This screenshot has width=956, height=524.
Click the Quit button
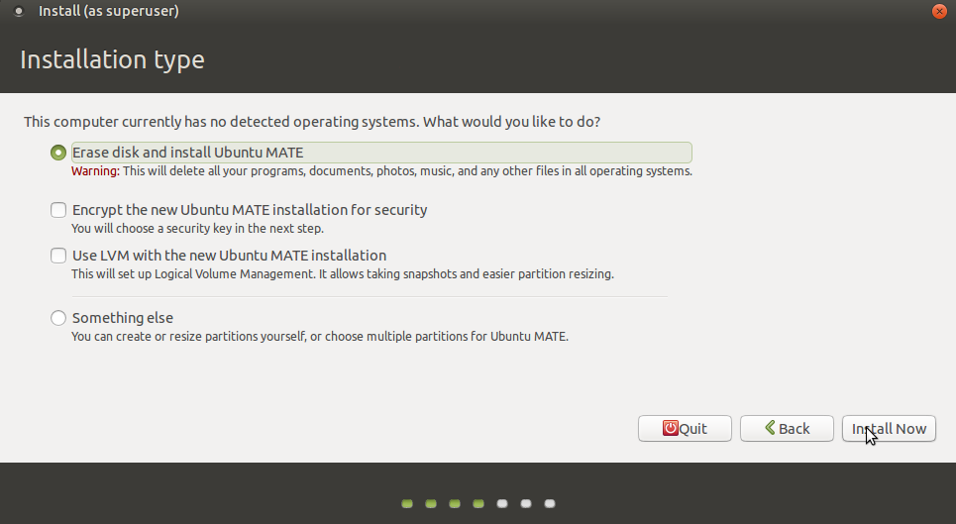685,428
